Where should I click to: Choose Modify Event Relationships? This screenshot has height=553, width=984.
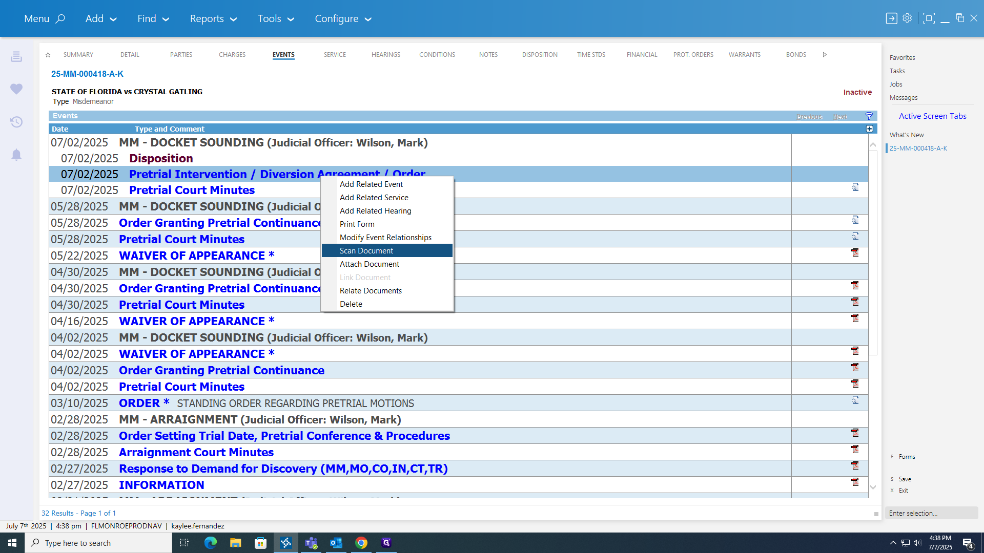coord(387,237)
